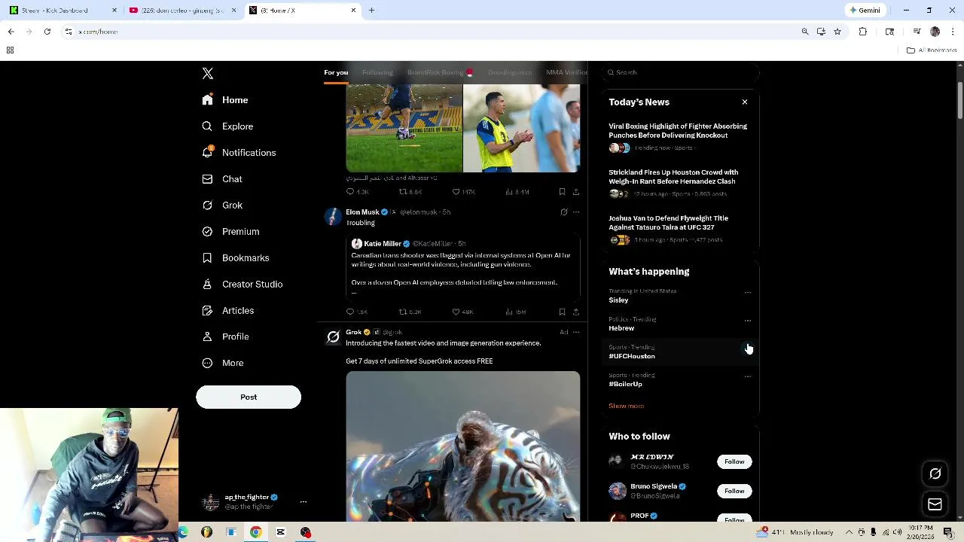Image resolution: width=964 pixels, height=542 pixels.
Task: Open the floating Grok icon
Action: point(935,473)
